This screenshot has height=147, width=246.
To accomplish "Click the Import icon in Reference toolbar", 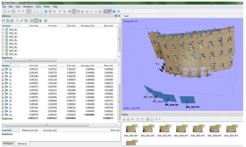I will tap(3, 21).
